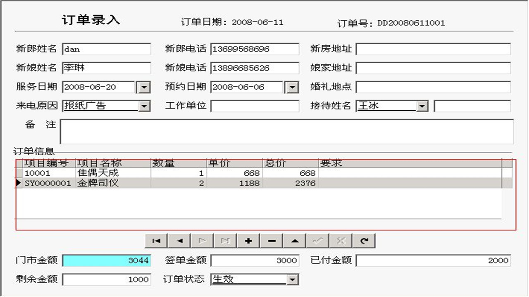Insert a new order line with plus icon
Screen dimensions: 529x297
[248, 241]
